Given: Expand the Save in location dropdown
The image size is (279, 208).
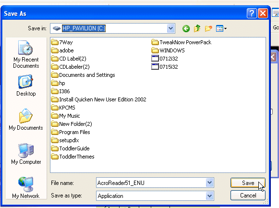Looking at the screenshot, I should [170, 28].
